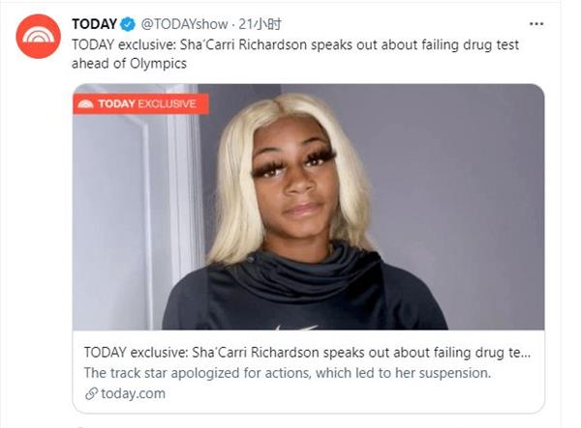Click 'TODAY exclusive:' at start of tweet

pyautogui.click(x=124, y=44)
